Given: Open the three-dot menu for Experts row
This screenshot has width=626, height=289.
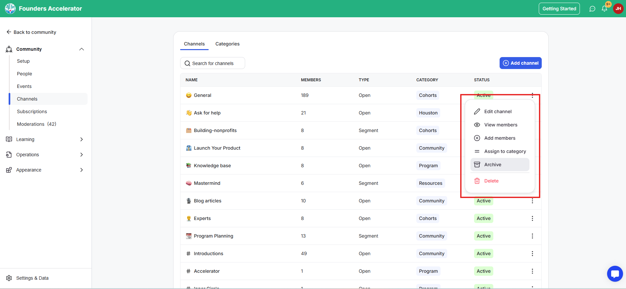Looking at the screenshot, I should pyautogui.click(x=532, y=218).
